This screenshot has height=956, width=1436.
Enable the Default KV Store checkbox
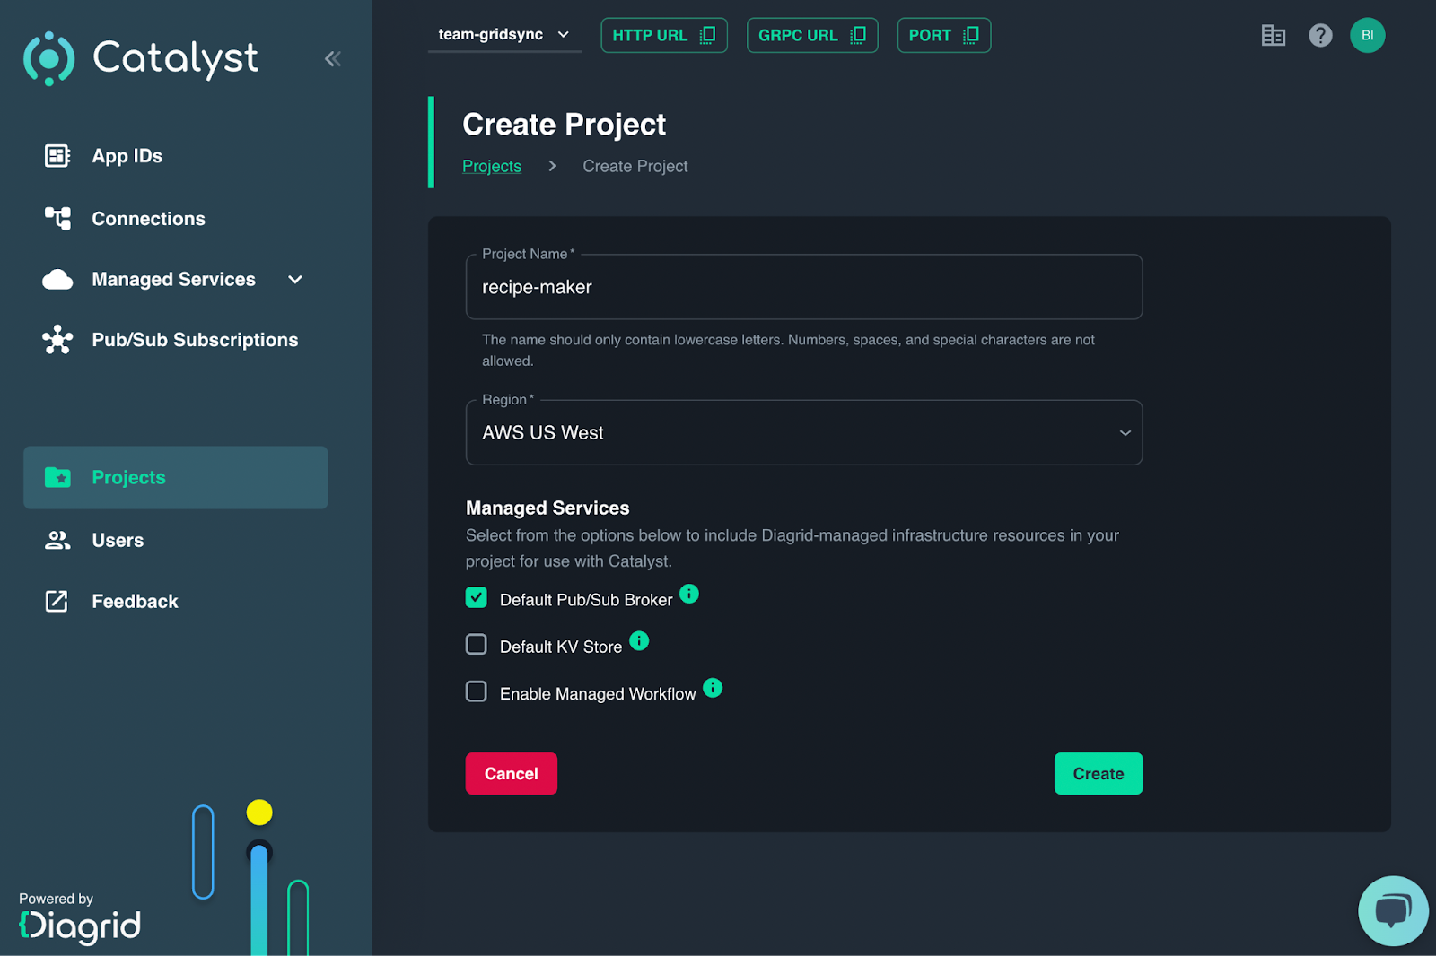tap(477, 645)
